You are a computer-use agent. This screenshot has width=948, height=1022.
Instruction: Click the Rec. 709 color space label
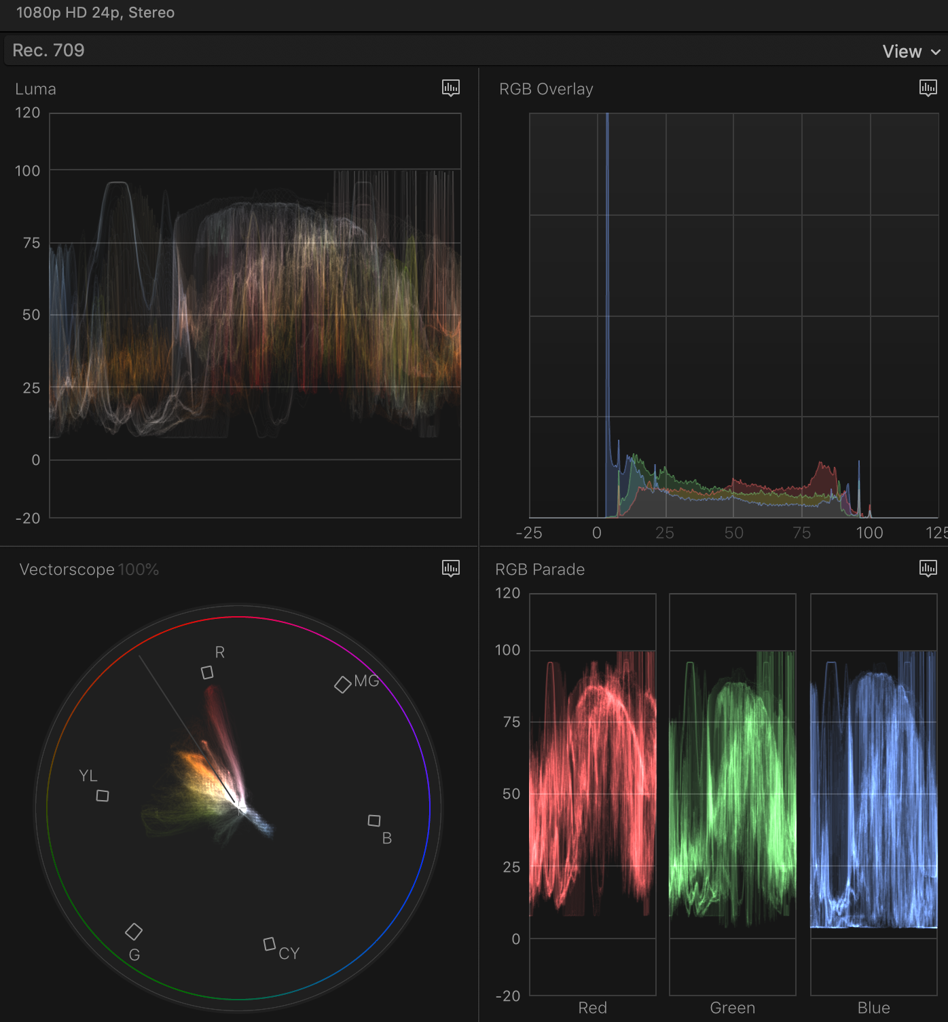[48, 50]
